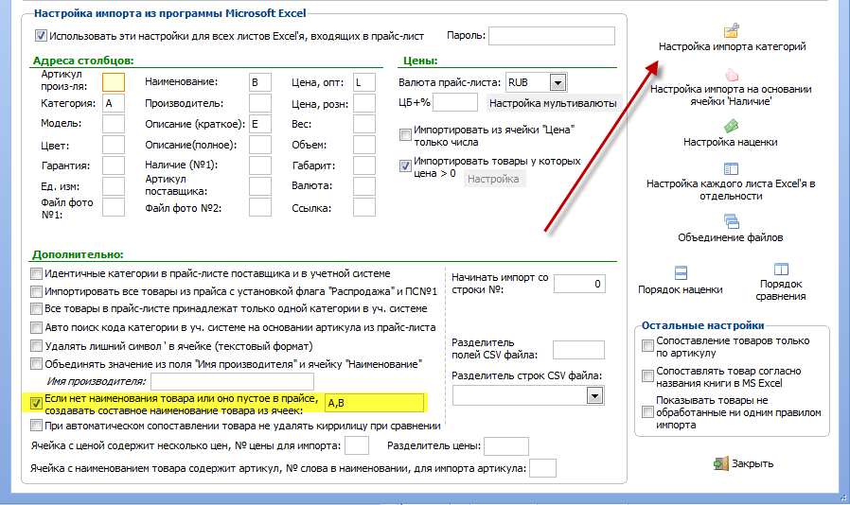Click the Закрыть door icon
This screenshot has width=850, height=505.
click(721, 463)
